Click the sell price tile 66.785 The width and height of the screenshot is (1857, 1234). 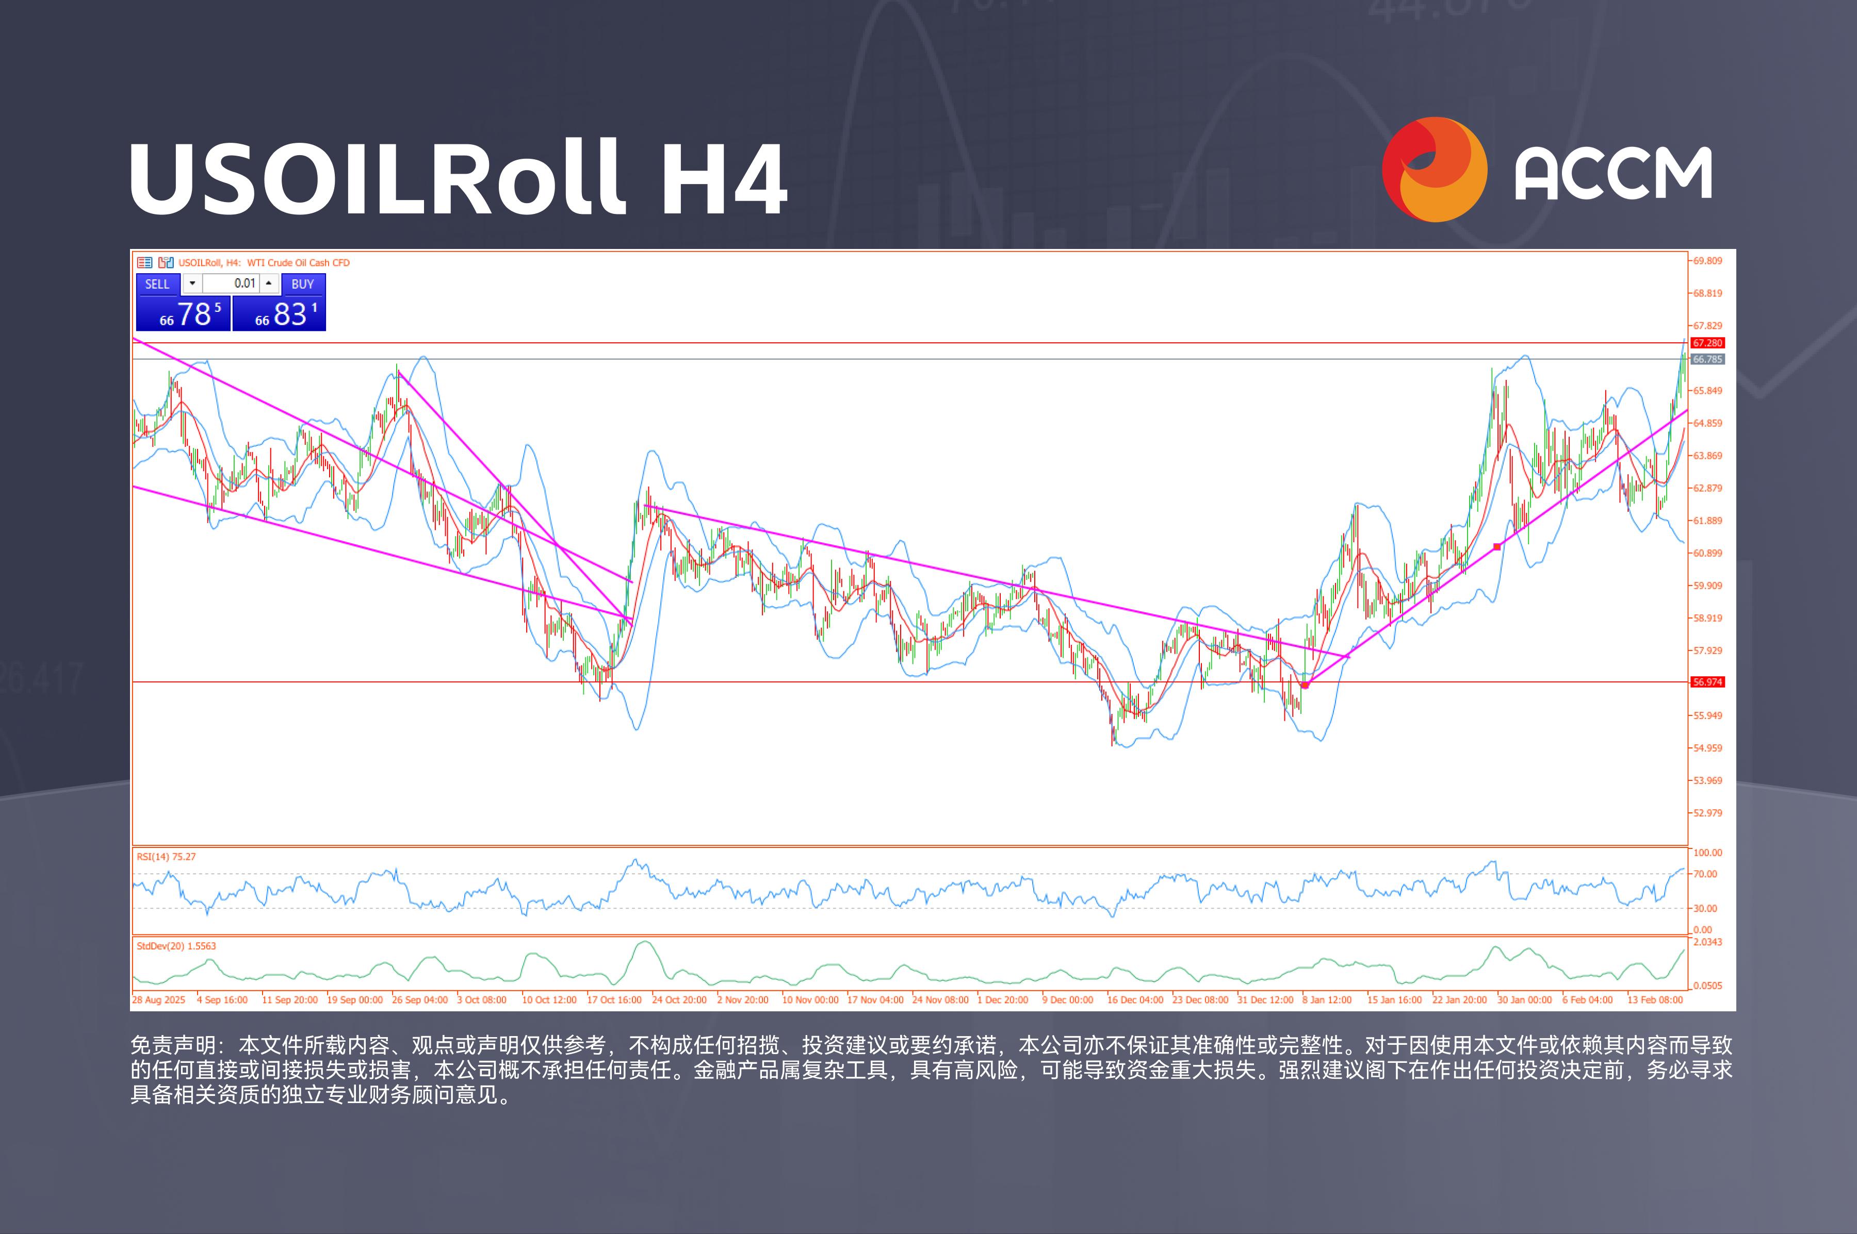tap(184, 314)
